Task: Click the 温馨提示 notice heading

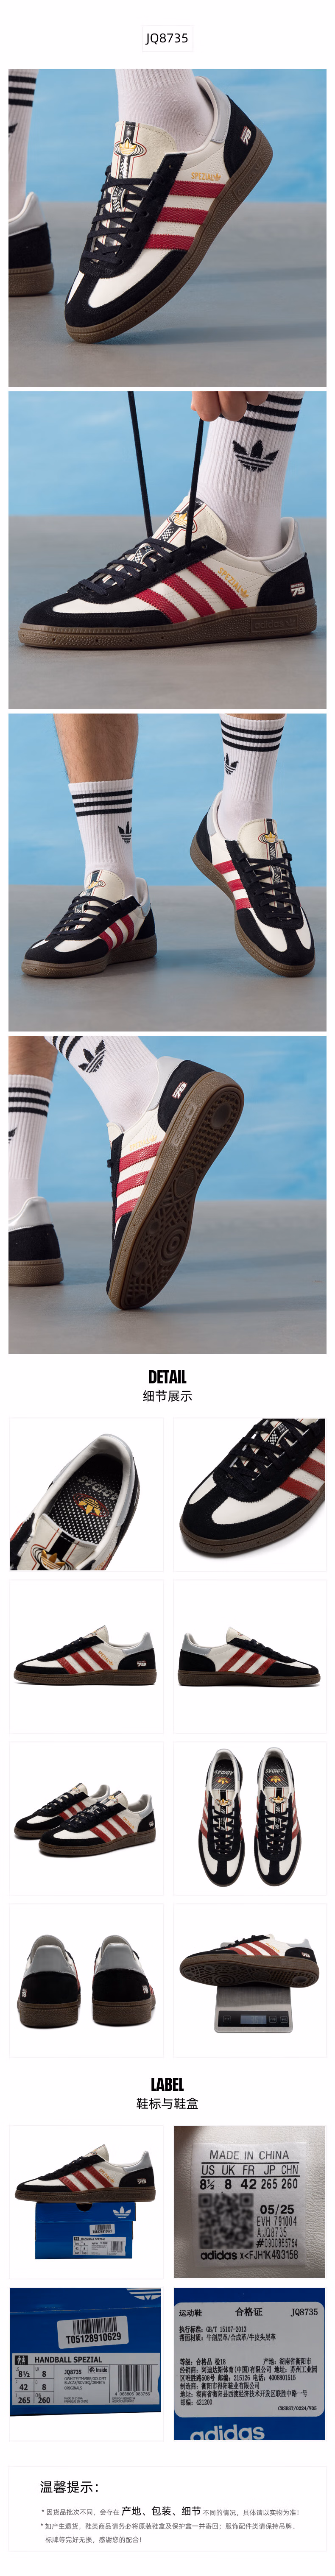Action: coord(69,2487)
